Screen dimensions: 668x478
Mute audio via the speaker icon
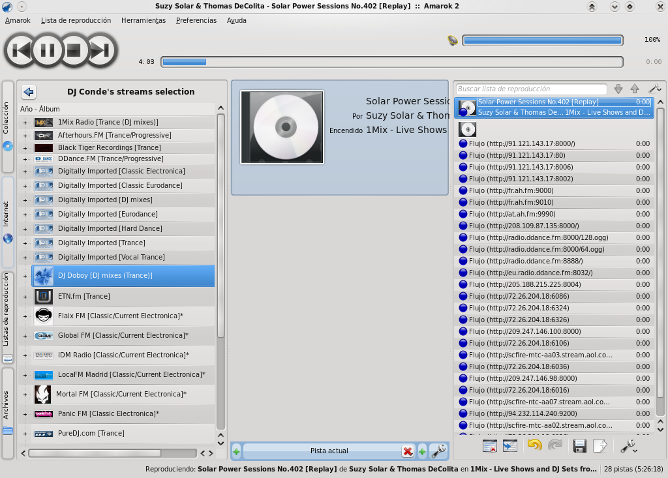tap(453, 40)
